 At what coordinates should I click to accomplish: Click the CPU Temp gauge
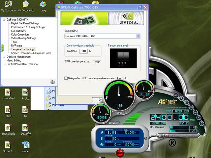[x=119, y=95]
